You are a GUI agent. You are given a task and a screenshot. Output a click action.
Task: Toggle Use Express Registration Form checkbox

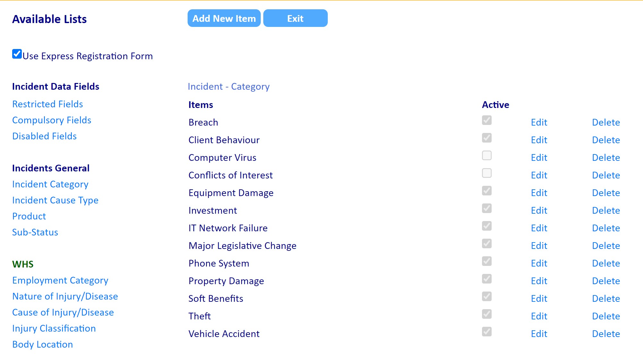pos(17,54)
